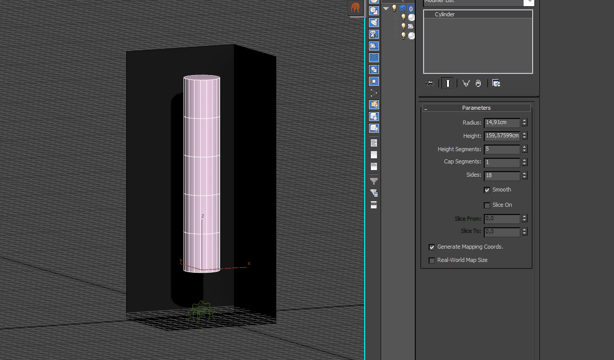Screen dimensions: 614x360
Task: Toggle Show End Result button
Action: 447,83
